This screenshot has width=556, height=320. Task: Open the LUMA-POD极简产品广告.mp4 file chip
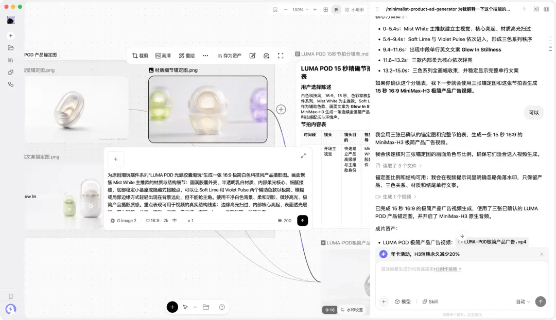[x=492, y=242]
